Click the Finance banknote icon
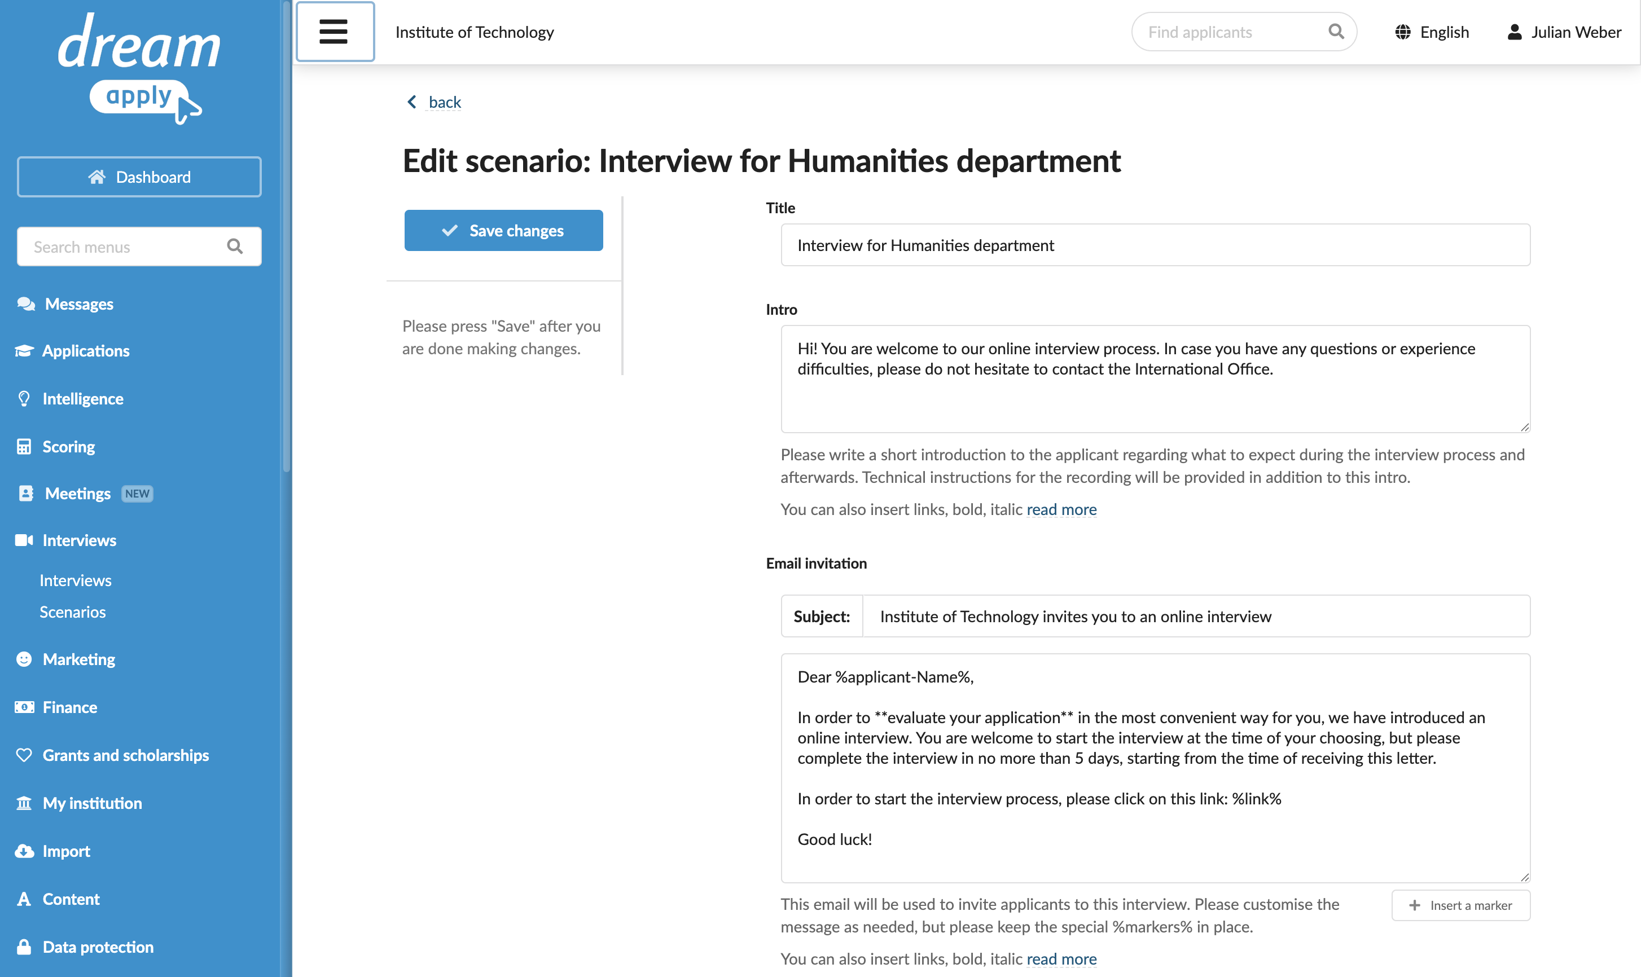Screen dimensions: 1641x977 (x=24, y=707)
